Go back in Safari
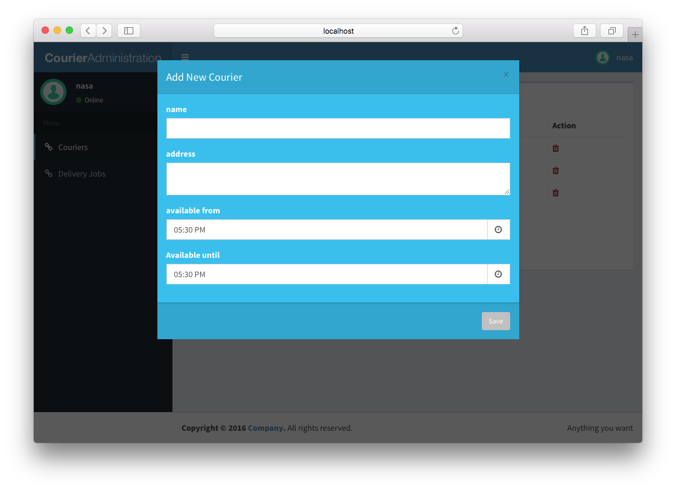This screenshot has width=676, height=491. coord(89,31)
